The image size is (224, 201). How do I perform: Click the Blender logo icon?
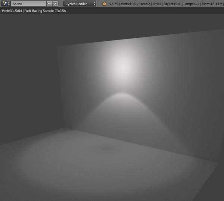(x=104, y=4)
